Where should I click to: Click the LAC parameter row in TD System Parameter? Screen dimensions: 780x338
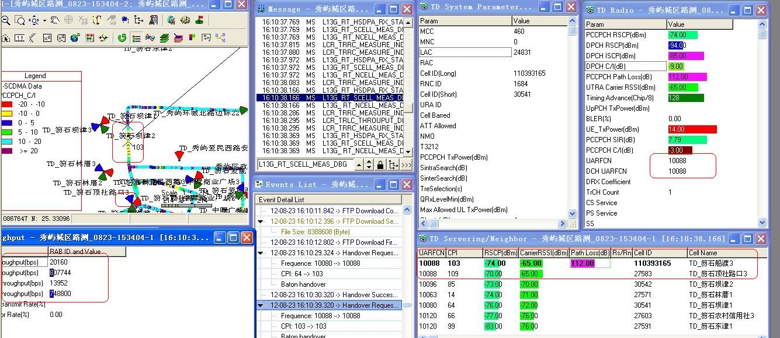(494, 52)
